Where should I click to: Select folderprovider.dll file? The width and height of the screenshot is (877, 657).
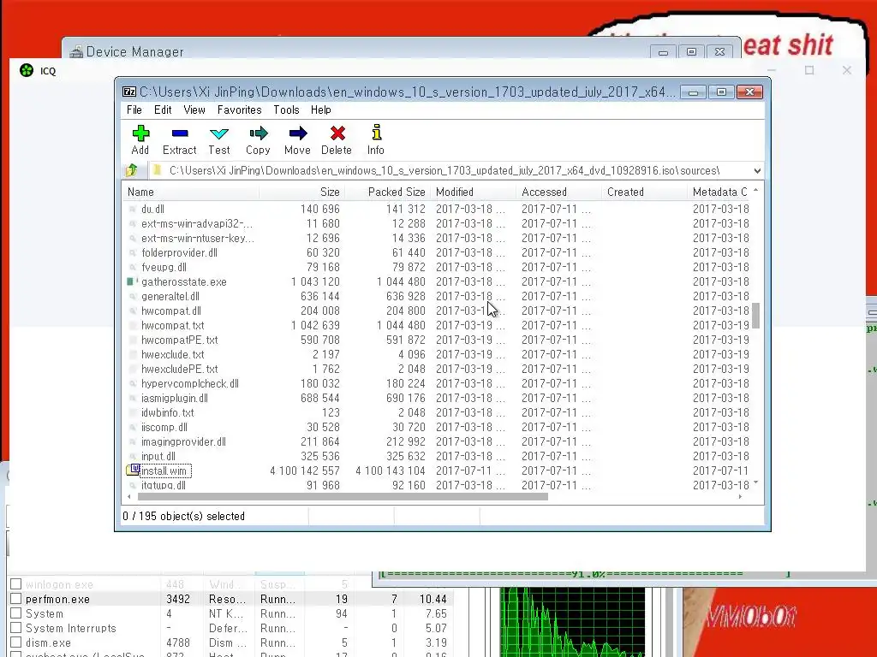point(180,252)
